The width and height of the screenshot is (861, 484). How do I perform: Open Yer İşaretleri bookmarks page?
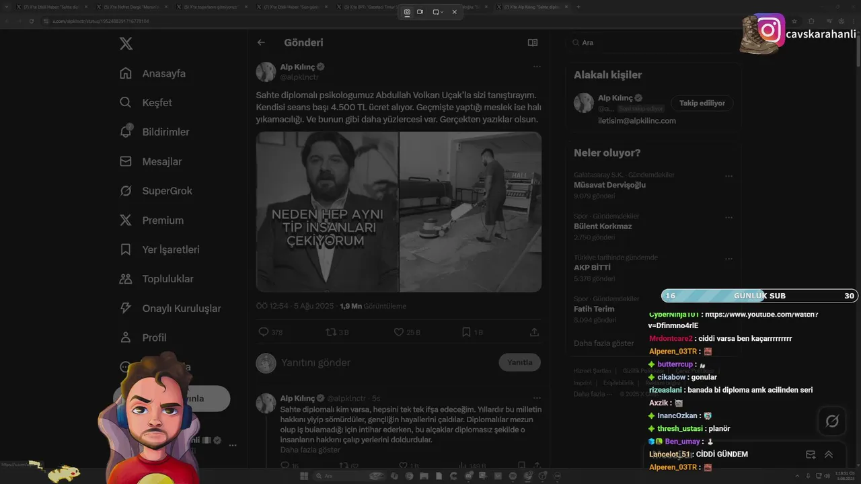pyautogui.click(x=159, y=249)
